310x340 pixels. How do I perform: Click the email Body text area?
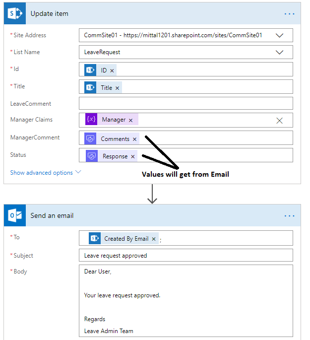click(186, 301)
